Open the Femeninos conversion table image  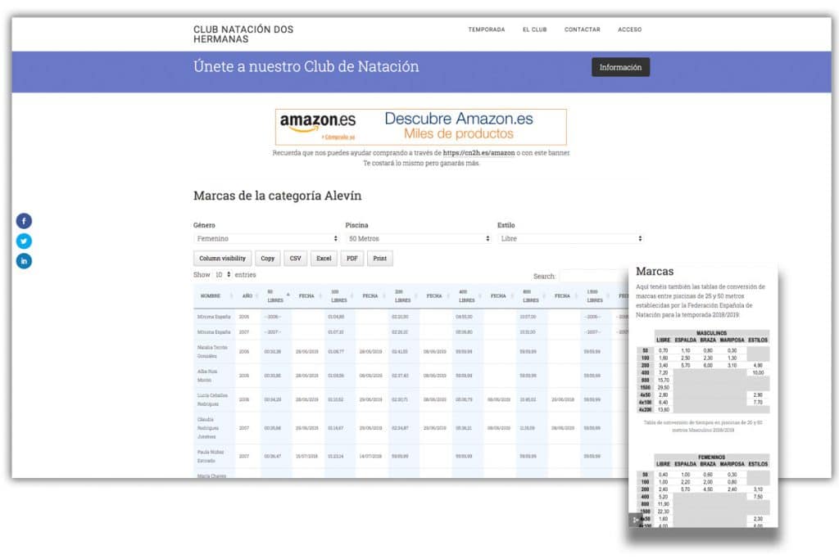click(x=703, y=490)
